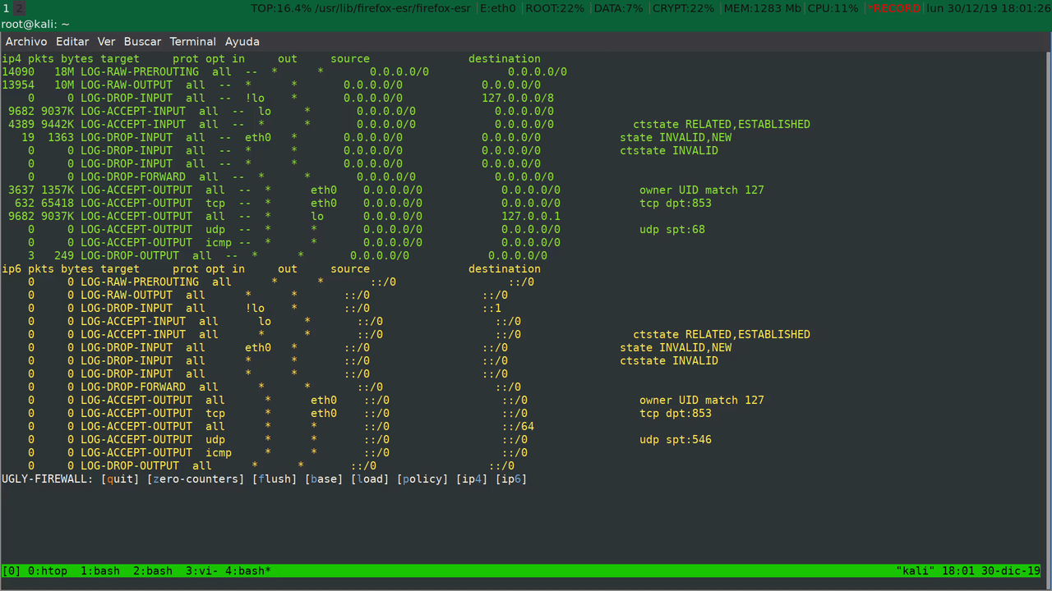Select tmux window 4:bash*
This screenshot has height=591, width=1052.
click(x=248, y=570)
